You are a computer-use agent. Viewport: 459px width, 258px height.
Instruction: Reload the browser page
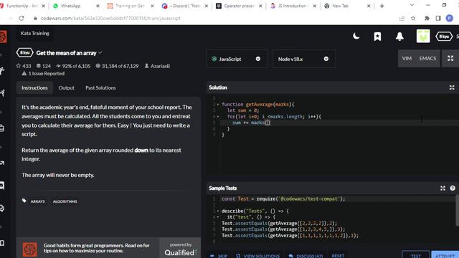pos(22,18)
